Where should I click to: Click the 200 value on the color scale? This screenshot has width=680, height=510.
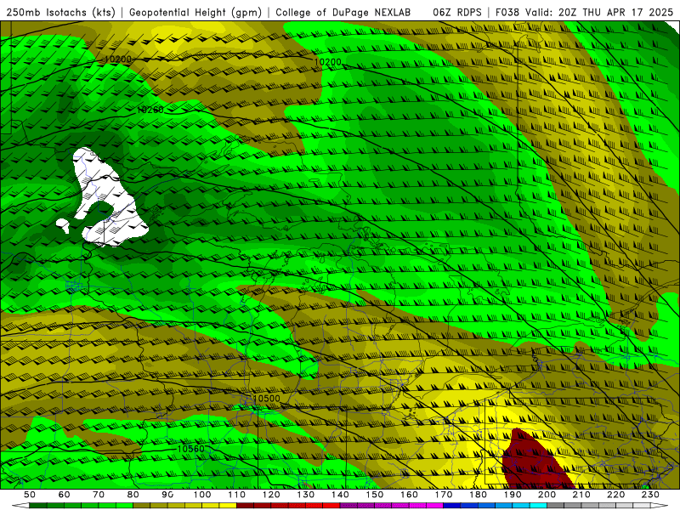click(x=547, y=495)
